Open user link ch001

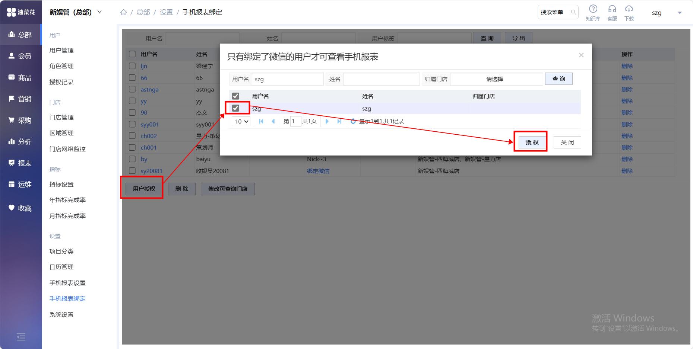tap(148, 147)
